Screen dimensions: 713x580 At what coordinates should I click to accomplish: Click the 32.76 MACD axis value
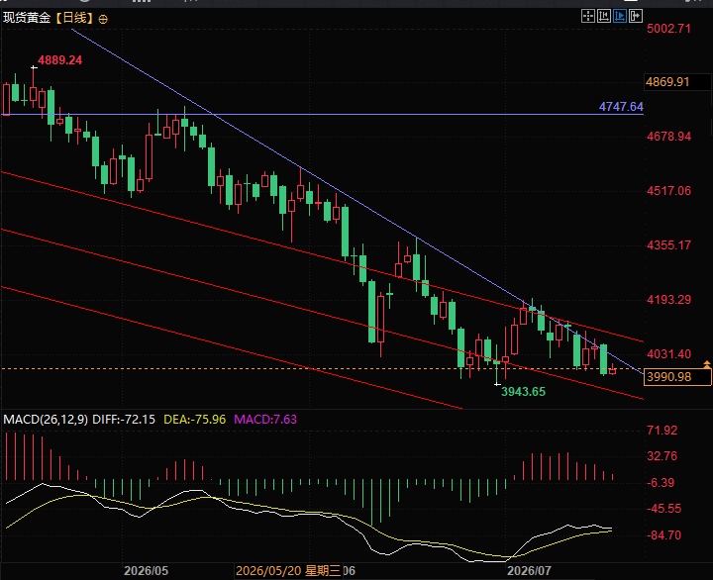click(x=662, y=456)
